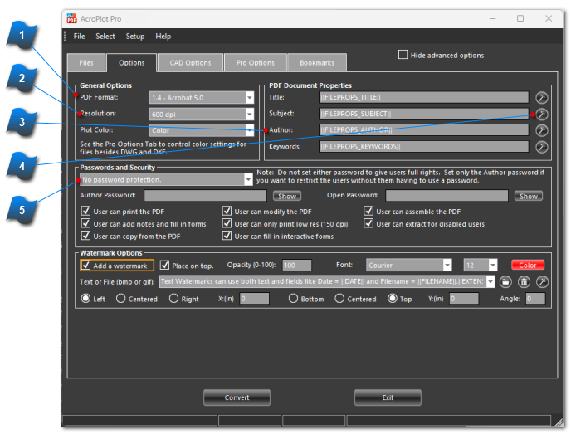Viewport: 571px width, 434px height.
Task: Expand the Resolution dropdown list
Action: [x=249, y=114]
